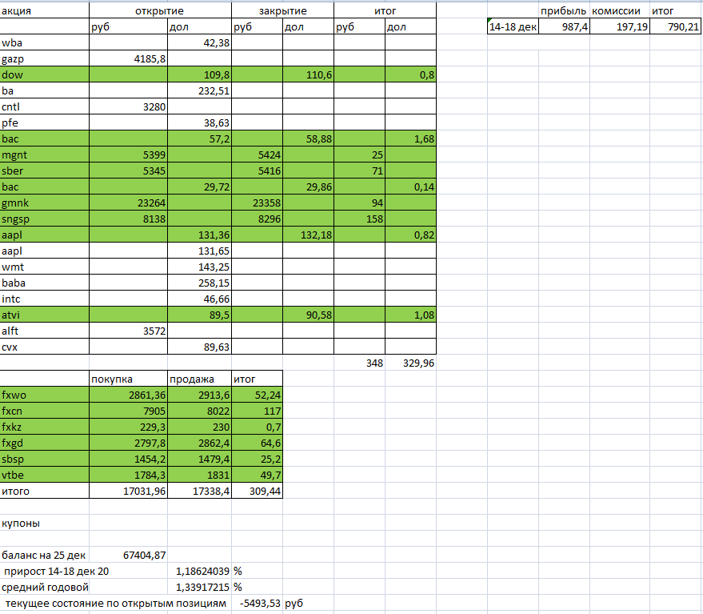This screenshot has height=614, width=703.
Task: Select the aapl closing value 132,18
Action: tap(308, 235)
